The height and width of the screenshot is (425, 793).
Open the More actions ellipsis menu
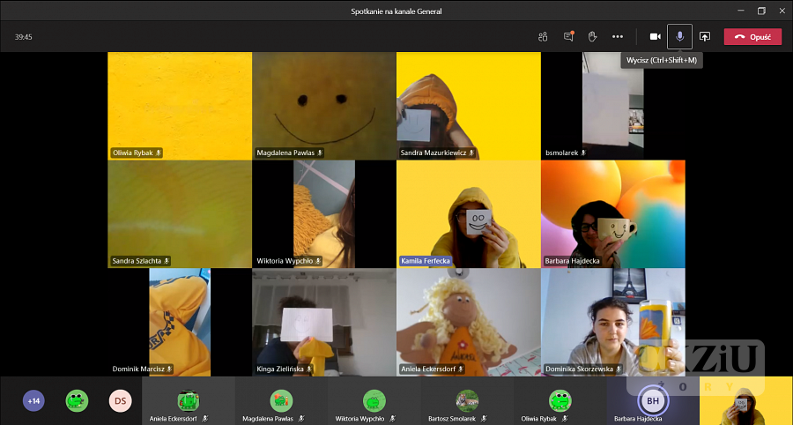click(618, 36)
